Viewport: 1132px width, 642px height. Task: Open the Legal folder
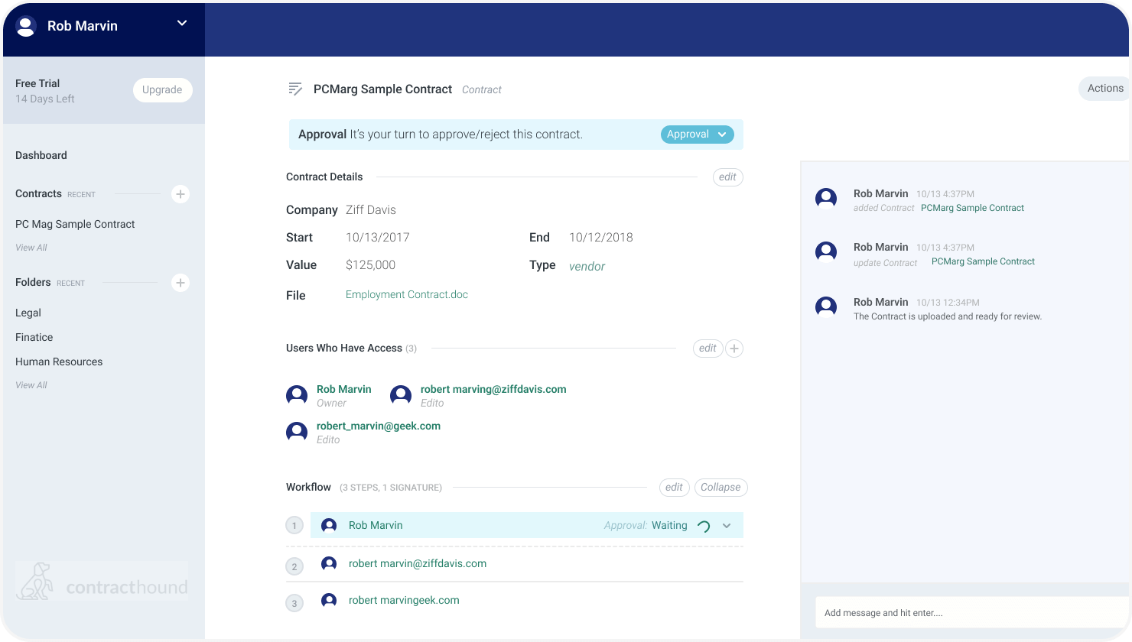28,313
